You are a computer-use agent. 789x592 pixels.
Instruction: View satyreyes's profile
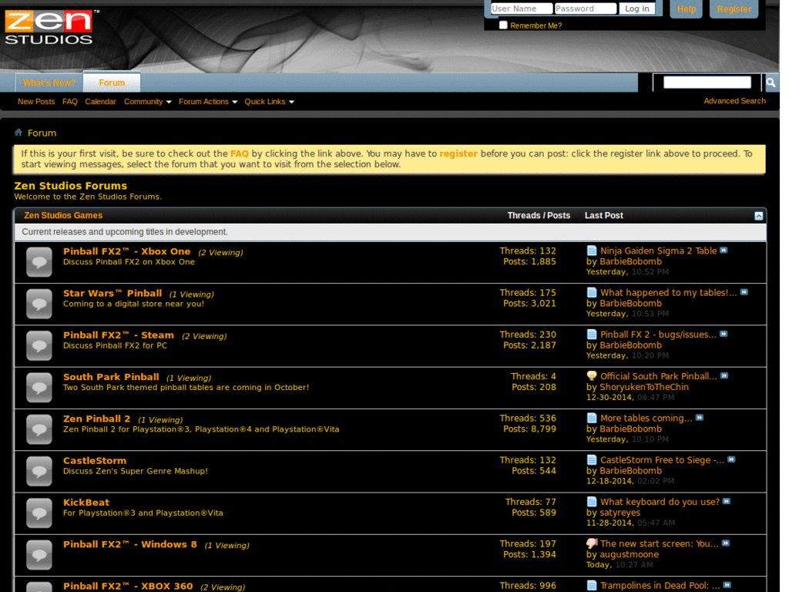point(620,513)
